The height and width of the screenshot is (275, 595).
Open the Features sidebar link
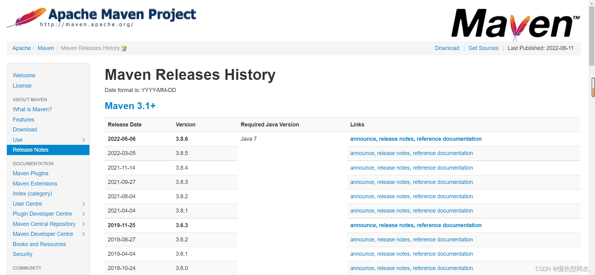(23, 120)
